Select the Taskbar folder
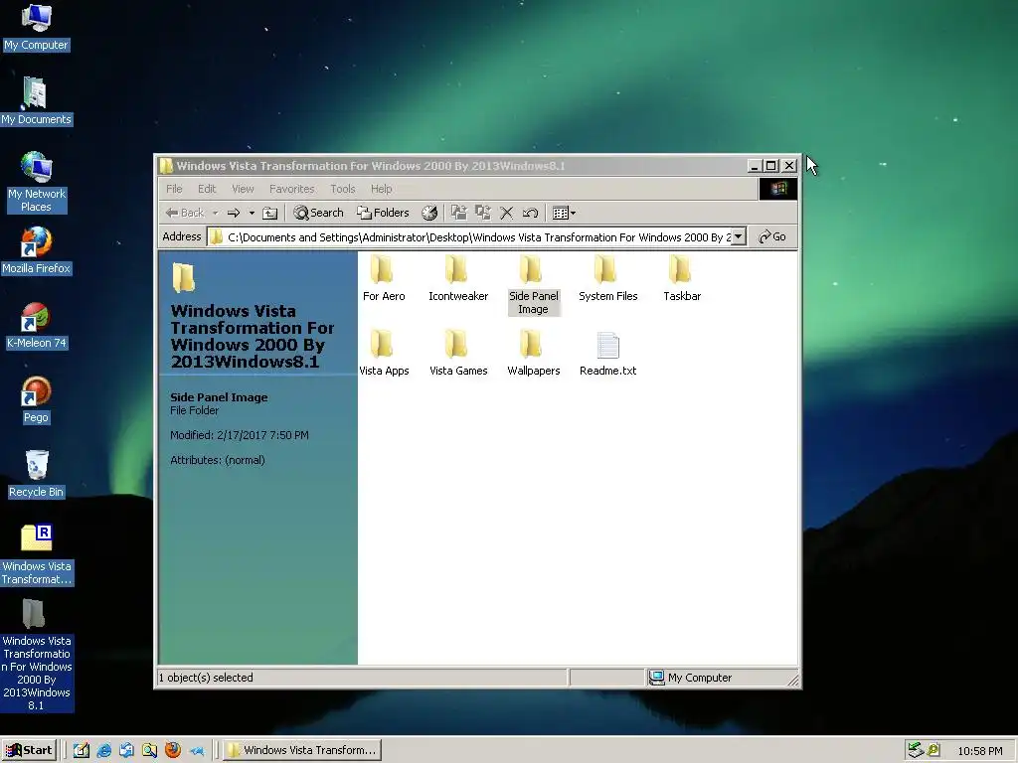This screenshot has height=763, width=1018. pos(682,278)
